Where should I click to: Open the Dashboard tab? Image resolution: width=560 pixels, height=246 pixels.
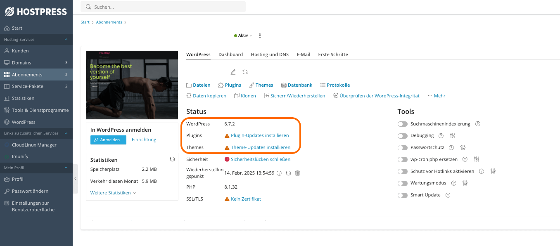[x=230, y=54]
